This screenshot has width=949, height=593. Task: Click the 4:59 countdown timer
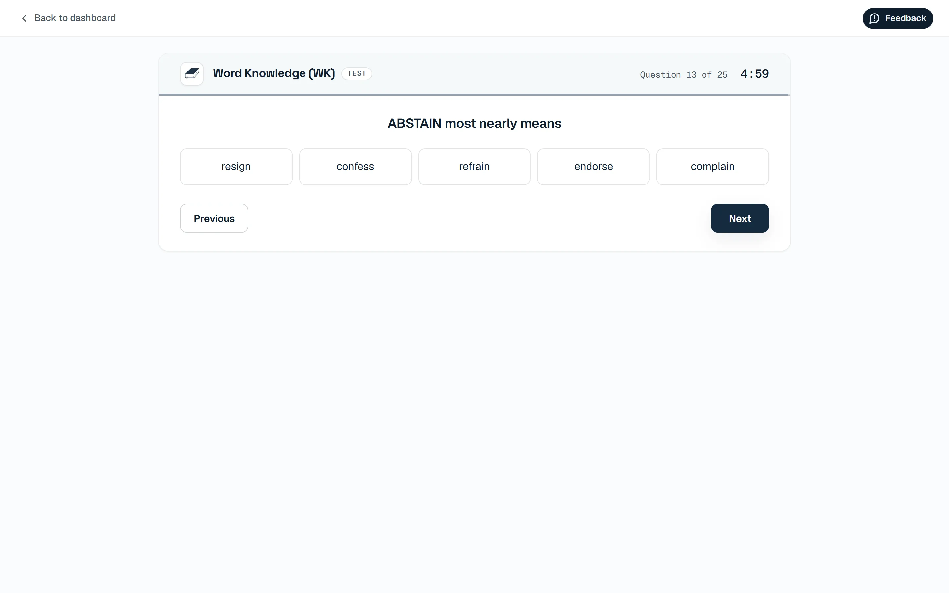tap(755, 74)
